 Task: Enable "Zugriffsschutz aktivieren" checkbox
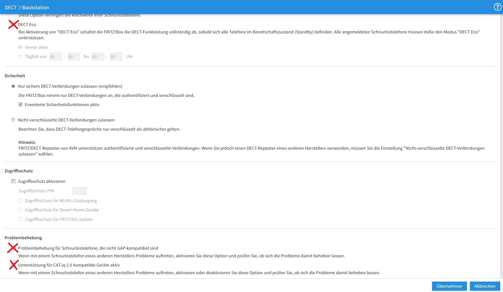13,181
